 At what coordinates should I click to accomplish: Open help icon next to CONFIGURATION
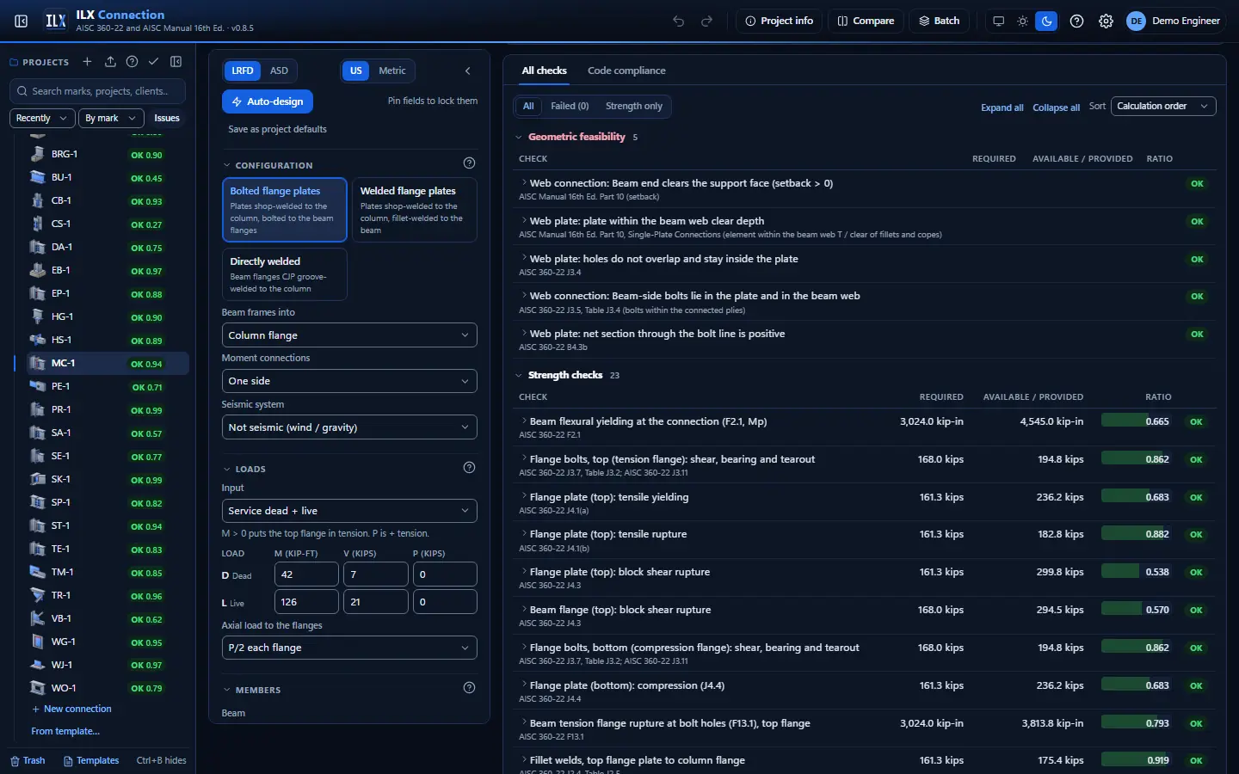point(469,163)
